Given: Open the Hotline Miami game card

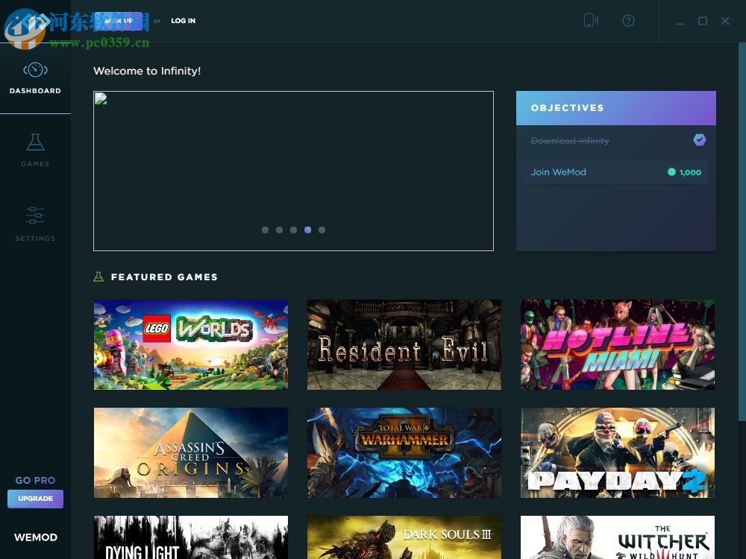Looking at the screenshot, I should click(x=618, y=344).
